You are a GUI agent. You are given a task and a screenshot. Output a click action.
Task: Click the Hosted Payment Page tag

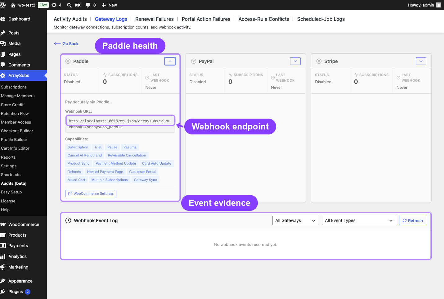(105, 172)
